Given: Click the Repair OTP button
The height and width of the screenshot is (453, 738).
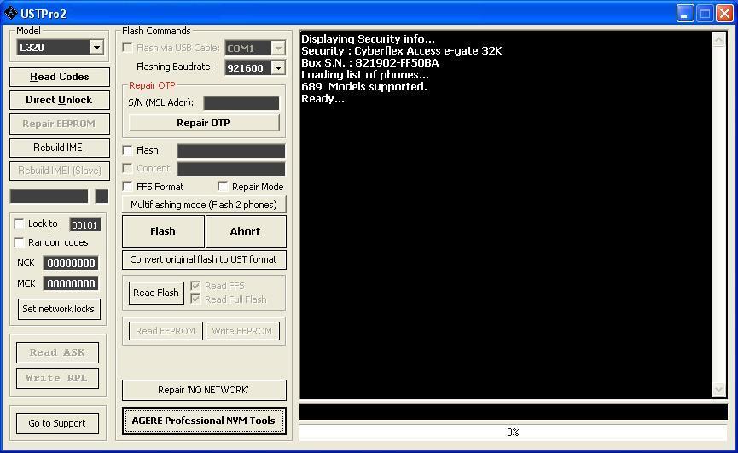Looking at the screenshot, I should [x=204, y=123].
